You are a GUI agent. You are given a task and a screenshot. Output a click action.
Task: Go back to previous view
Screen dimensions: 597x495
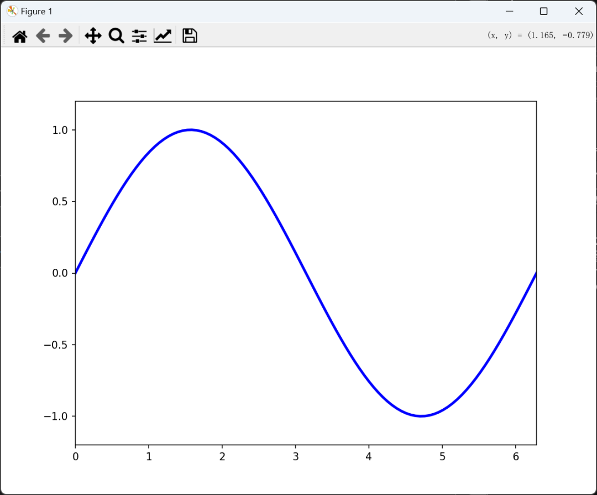click(x=43, y=36)
